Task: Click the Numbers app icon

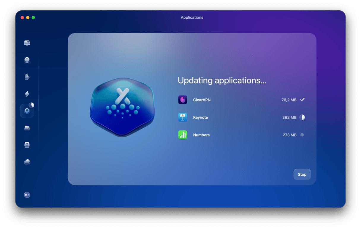Action: [x=183, y=135]
